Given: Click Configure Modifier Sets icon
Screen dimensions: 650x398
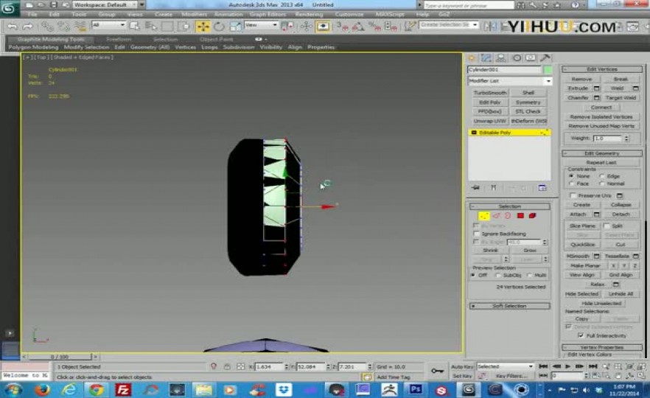Looking at the screenshot, I should click(x=542, y=188).
